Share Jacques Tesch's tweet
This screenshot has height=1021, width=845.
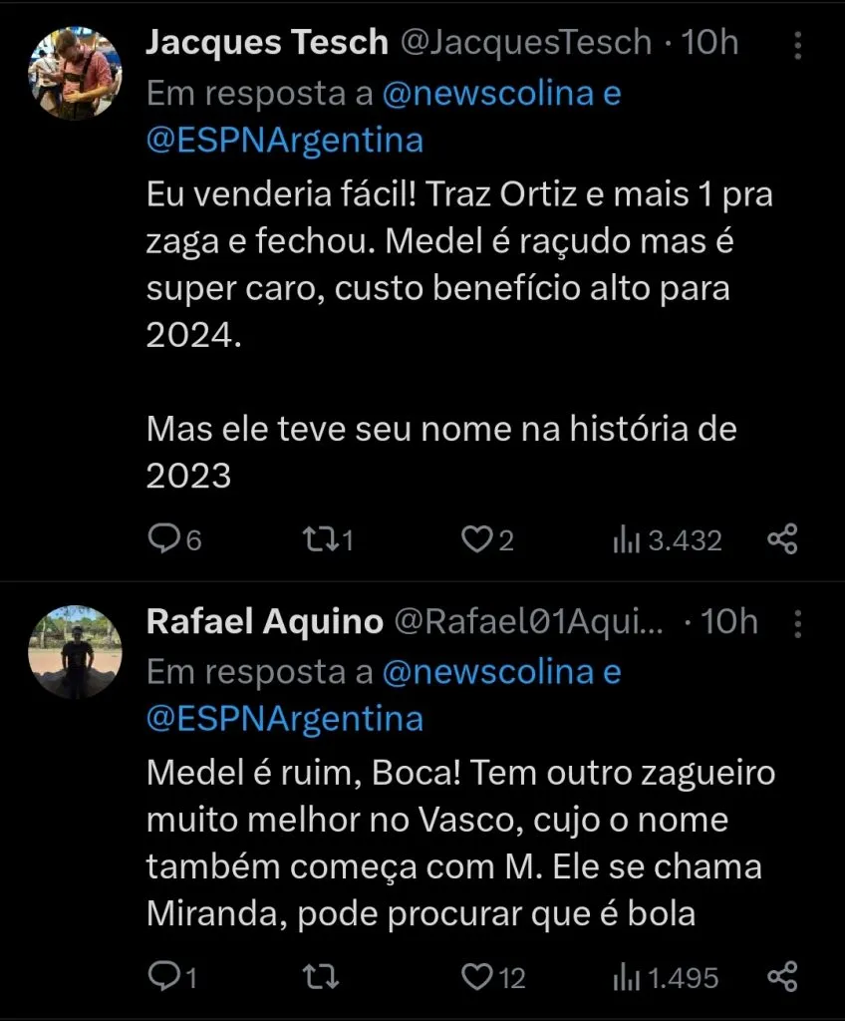(782, 539)
